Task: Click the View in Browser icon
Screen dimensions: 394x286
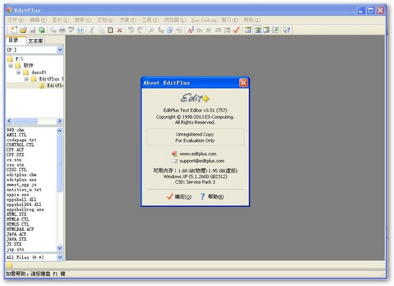Action: [x=80, y=30]
